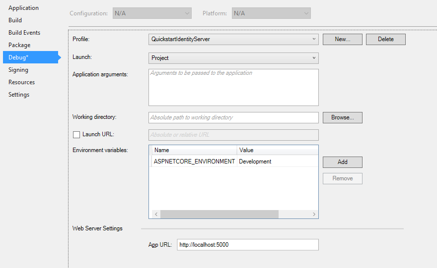Select the ASPNETCORE_ENVIRONMENT variable row
Viewport: 437px width, 268px height.
coord(235,161)
